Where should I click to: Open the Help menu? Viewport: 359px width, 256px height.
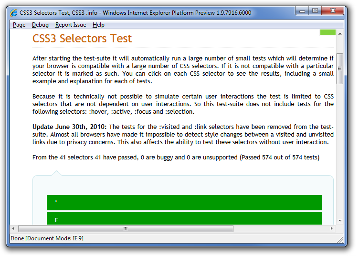point(98,25)
